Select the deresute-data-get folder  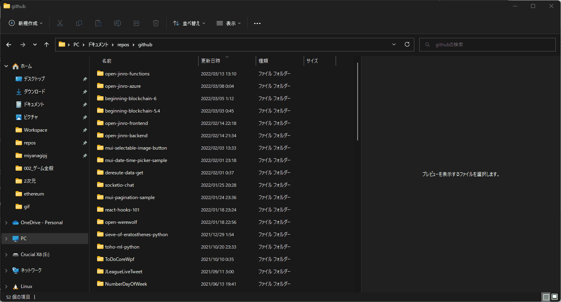click(x=124, y=172)
